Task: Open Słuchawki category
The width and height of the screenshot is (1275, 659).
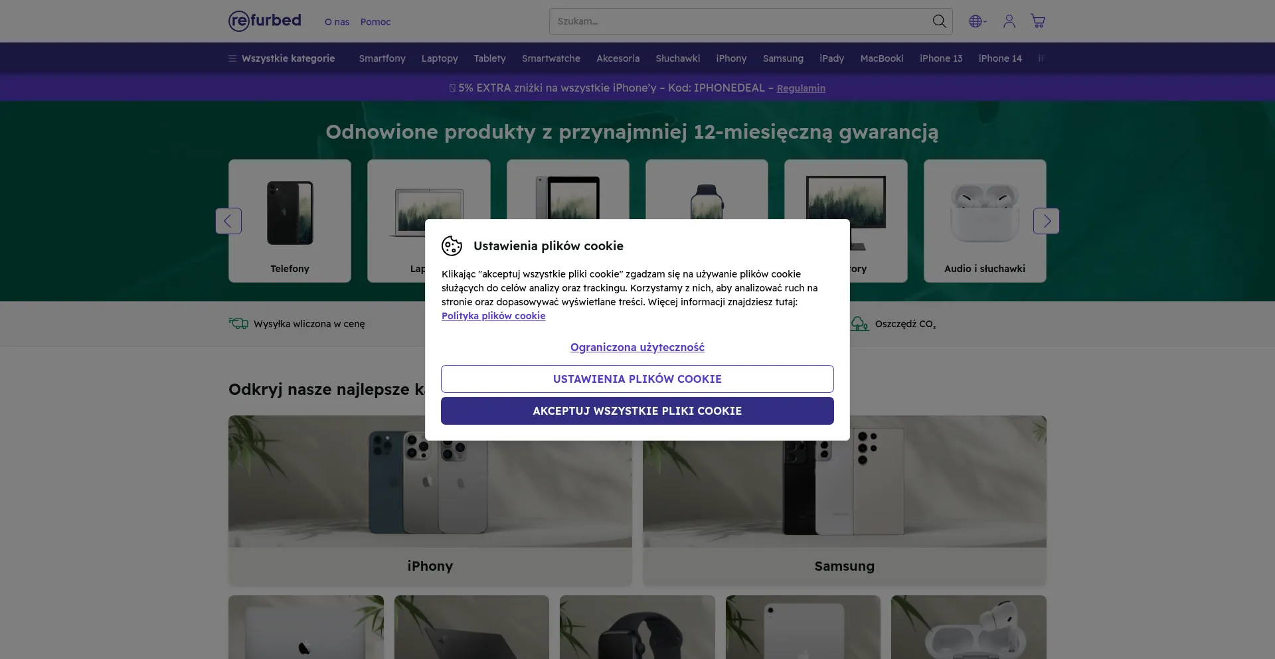Action: pyautogui.click(x=678, y=58)
